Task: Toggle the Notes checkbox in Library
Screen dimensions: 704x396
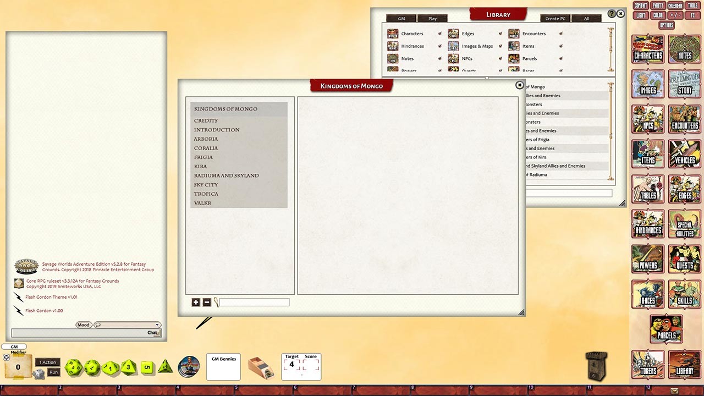Action: (x=440, y=58)
